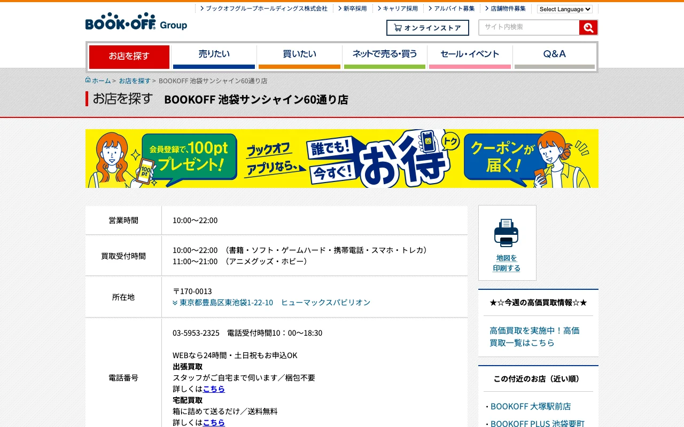Click the お店を探す breadcrumb link

pyautogui.click(x=135, y=81)
